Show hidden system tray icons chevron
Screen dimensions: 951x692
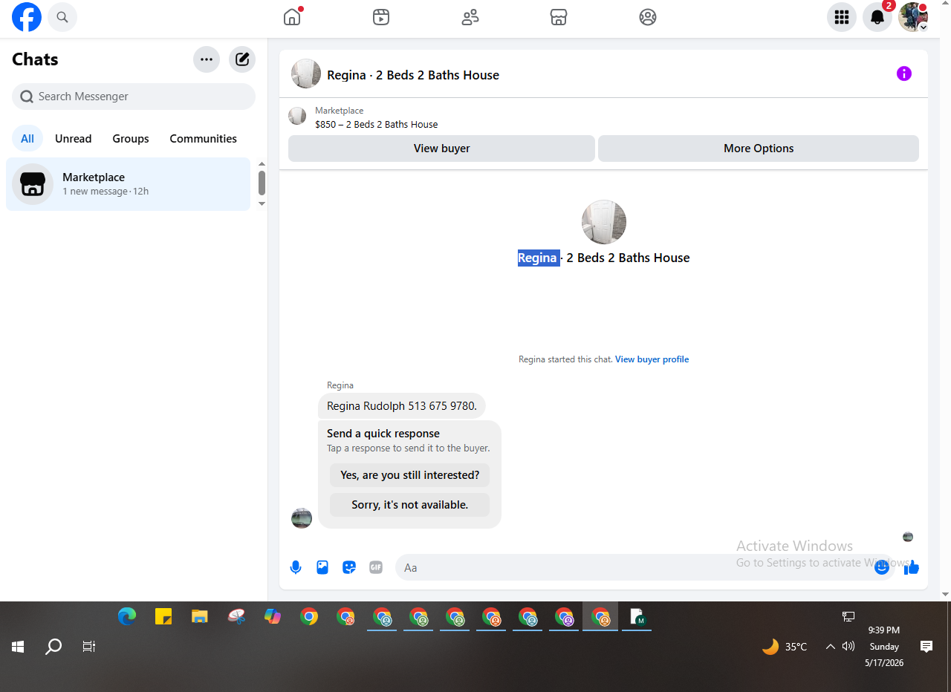(831, 647)
